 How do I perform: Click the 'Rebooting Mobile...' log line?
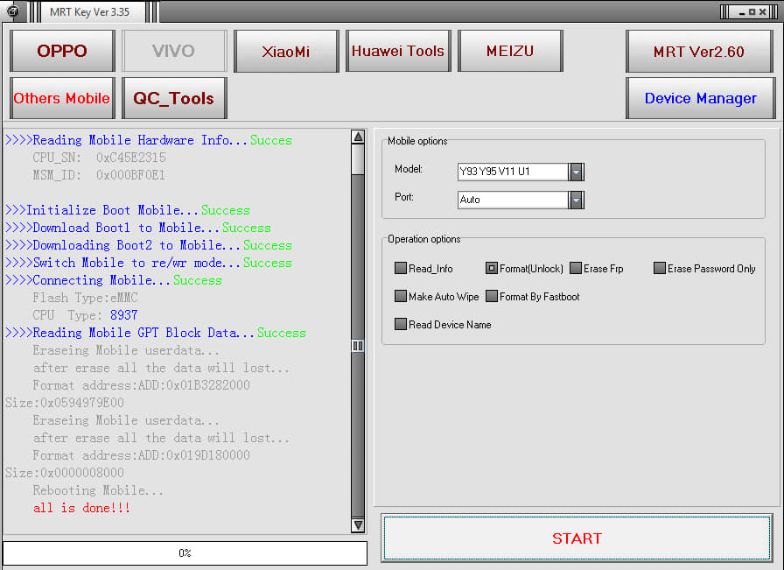pos(98,490)
